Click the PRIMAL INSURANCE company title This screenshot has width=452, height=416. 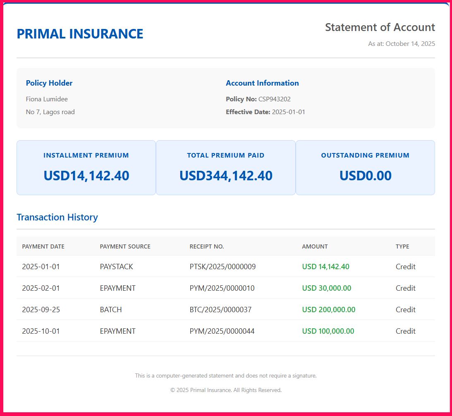80,34
